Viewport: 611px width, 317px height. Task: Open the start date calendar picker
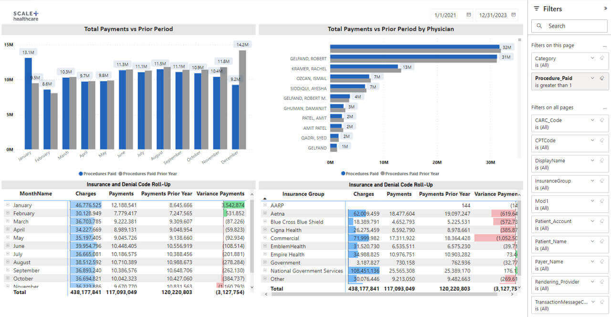469,15
